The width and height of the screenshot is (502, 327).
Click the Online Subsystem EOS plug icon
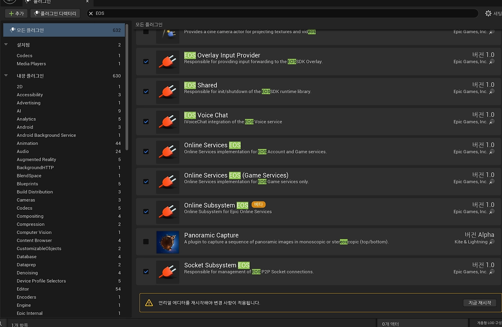pyautogui.click(x=167, y=212)
